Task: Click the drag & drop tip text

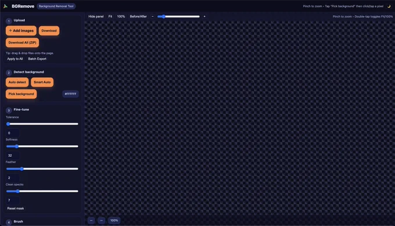Action: coord(30,53)
